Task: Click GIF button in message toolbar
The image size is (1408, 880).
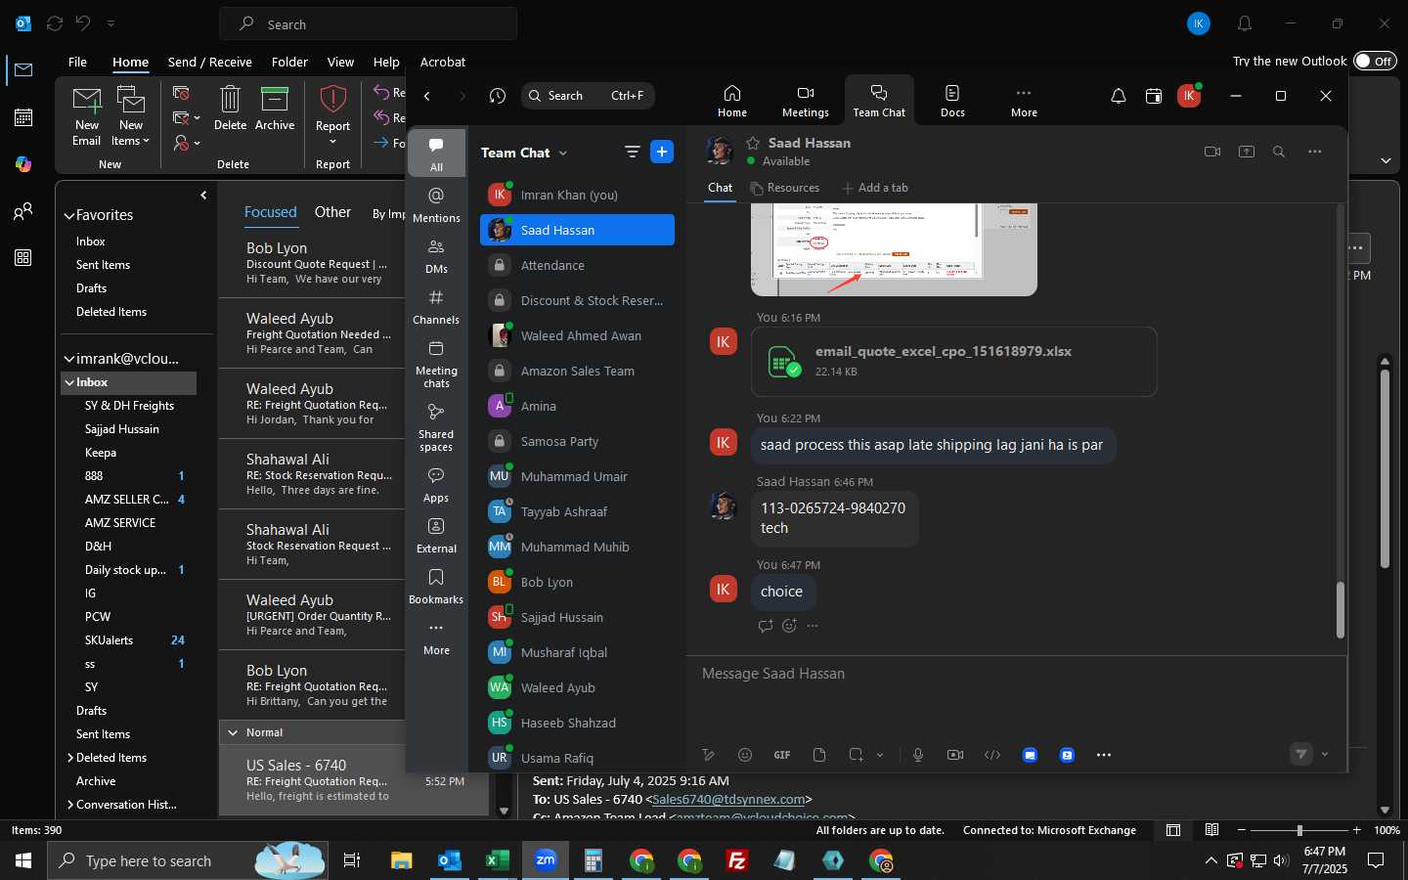Action: coord(782,755)
